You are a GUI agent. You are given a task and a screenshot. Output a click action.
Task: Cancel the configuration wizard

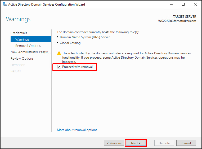coord(186,143)
